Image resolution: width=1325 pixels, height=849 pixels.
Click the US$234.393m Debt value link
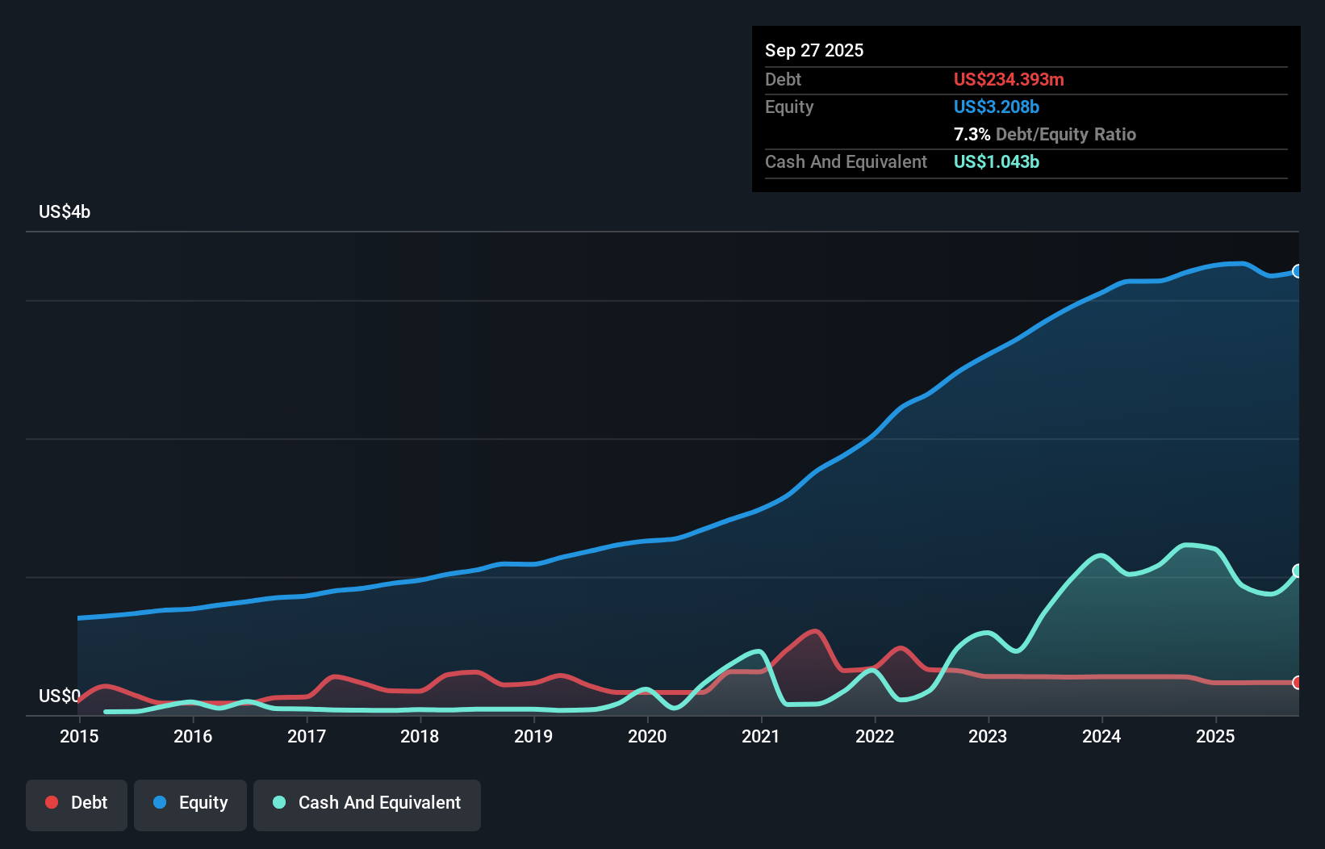(1009, 79)
